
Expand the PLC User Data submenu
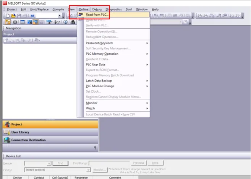[147, 65]
